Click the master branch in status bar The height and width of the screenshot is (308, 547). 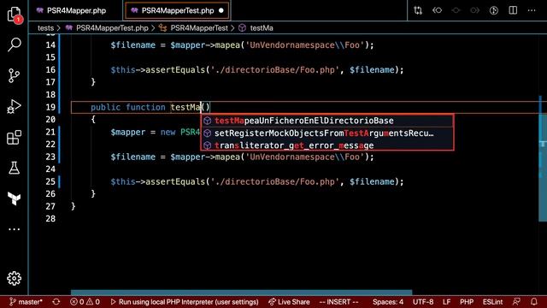[26, 302]
